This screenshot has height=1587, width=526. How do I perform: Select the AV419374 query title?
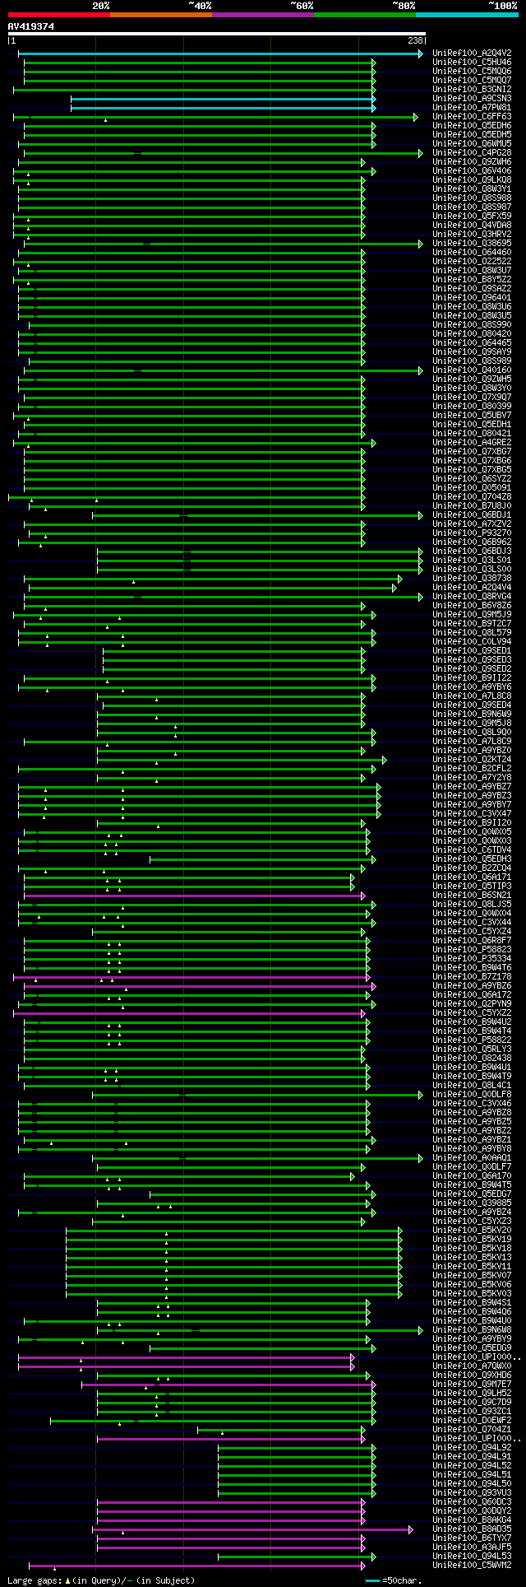31,26
